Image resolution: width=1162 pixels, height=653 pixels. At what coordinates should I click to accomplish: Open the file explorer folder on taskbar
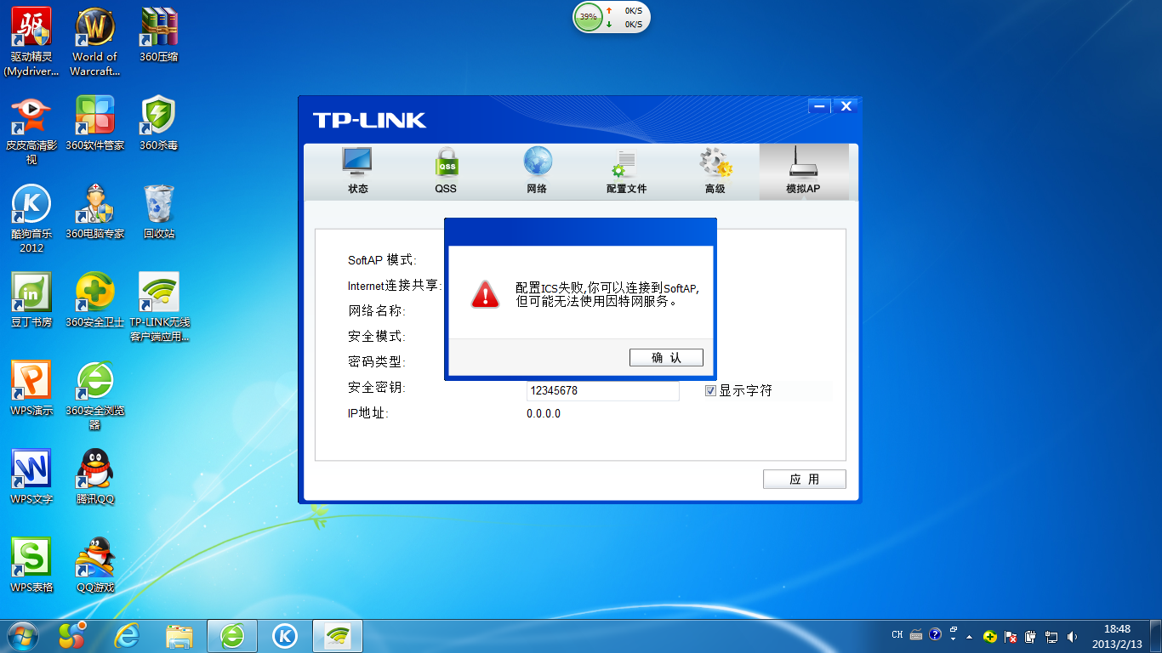(179, 635)
